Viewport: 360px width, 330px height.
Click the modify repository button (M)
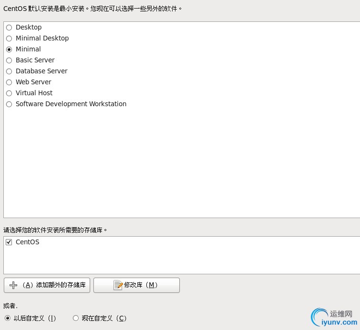coord(136,285)
